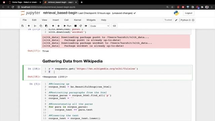Viewport: 215px width, 121px height.
Task: Open the cell type Code dropdown
Action: tap(100, 26)
